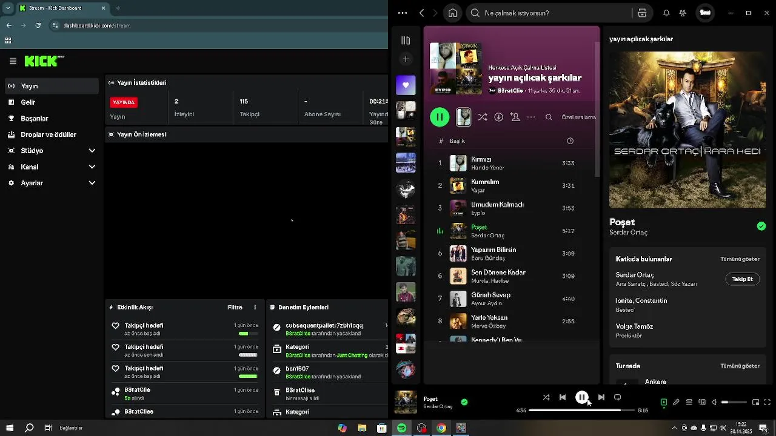Open Başarılar in the Kick sidebar
Image resolution: width=776 pixels, height=436 pixels.
[x=51, y=118]
